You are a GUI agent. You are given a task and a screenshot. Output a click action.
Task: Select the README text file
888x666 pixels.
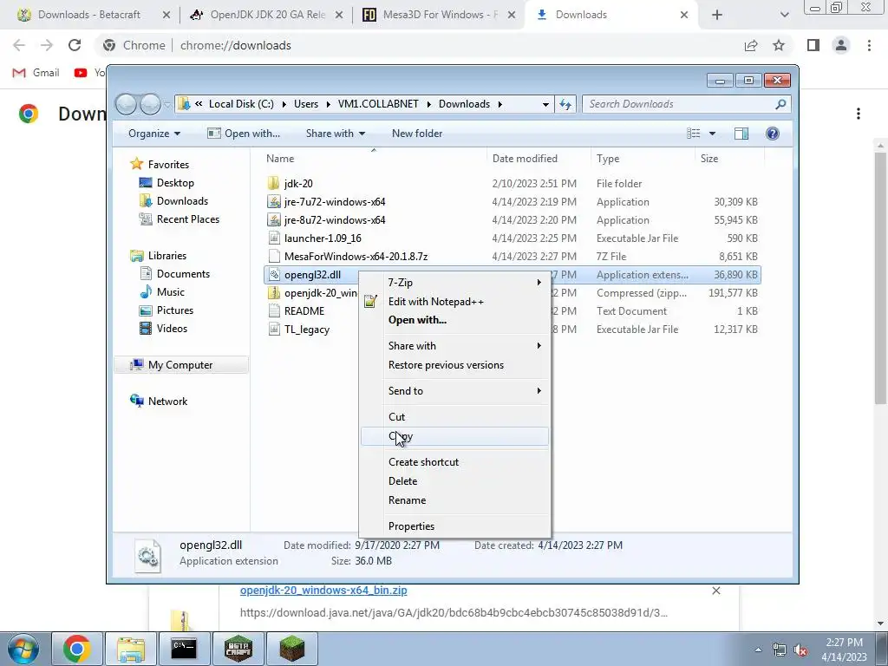pos(304,311)
